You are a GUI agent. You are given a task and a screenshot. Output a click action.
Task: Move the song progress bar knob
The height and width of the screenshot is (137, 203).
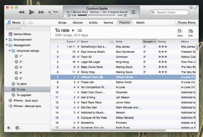(87, 15)
